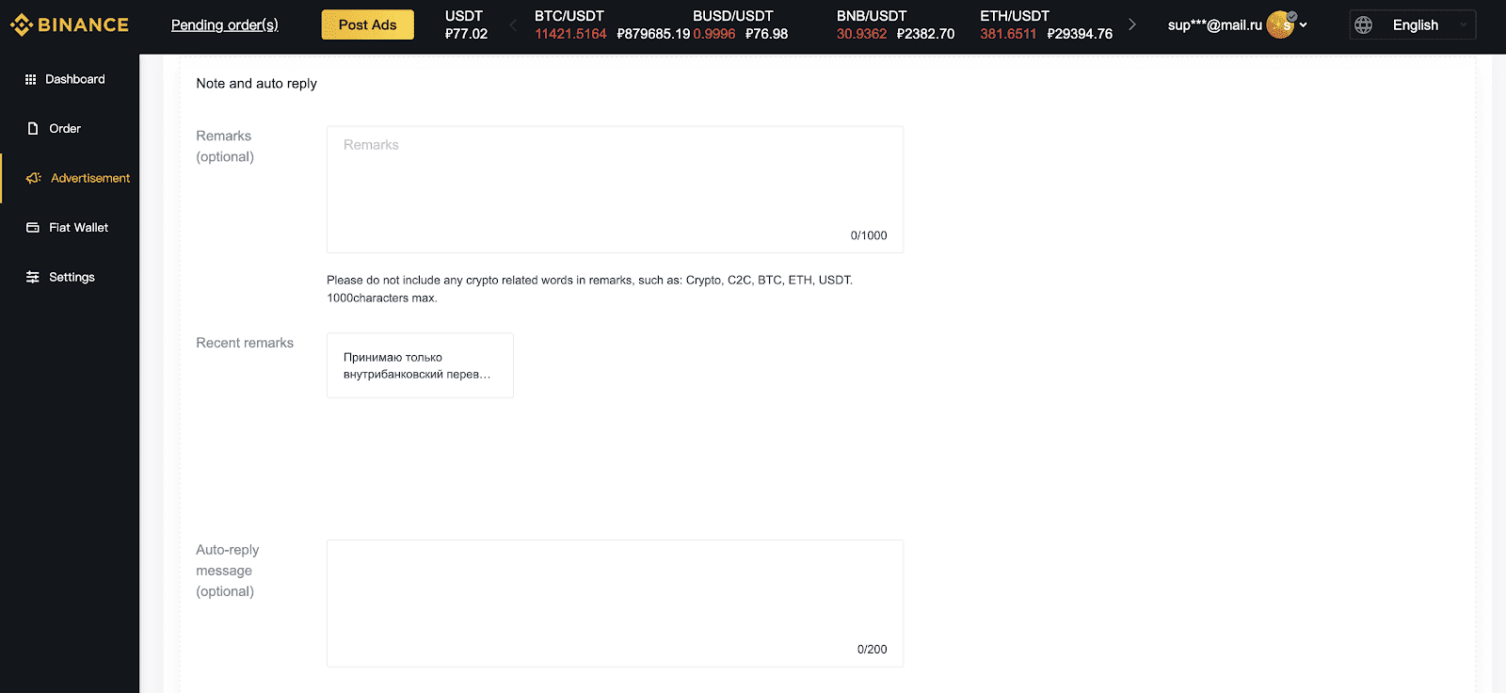Click the Order document icon
Viewport: 1506px width, 693px height.
(33, 129)
